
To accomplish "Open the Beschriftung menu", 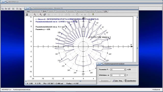I will click(90, 11).
